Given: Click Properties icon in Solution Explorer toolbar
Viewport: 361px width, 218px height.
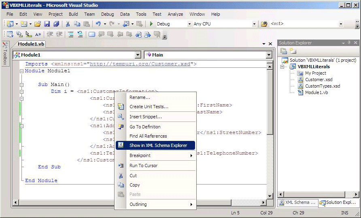Looking at the screenshot, I should pyautogui.click(x=284, y=51).
